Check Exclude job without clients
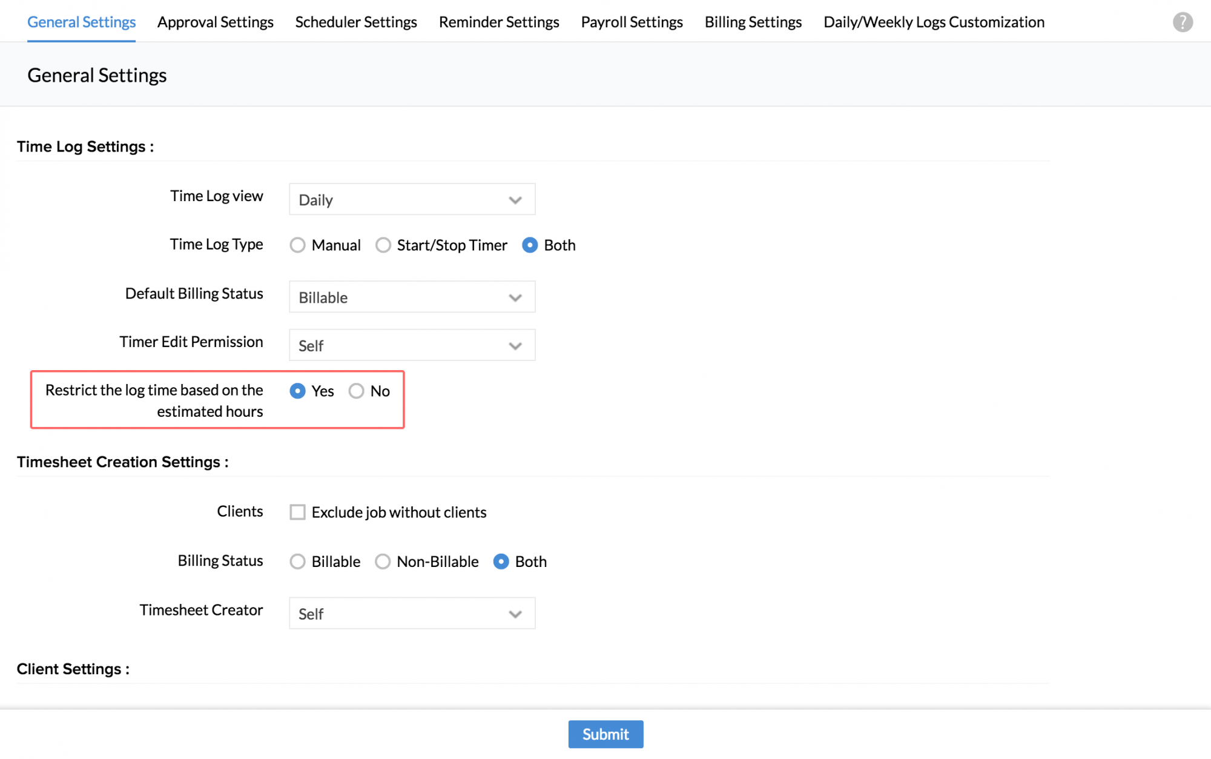The image size is (1211, 759). point(297,512)
